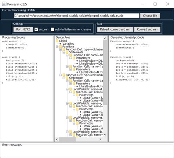Click 'function draw(){' in generated code
The height and width of the screenshot is (158, 174).
tap(122, 57)
